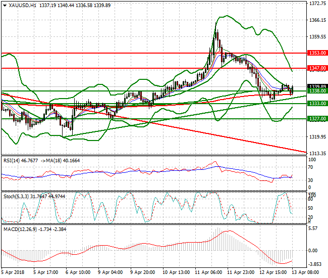Select the 1313.35 price scale value
328x278 pixels.
coord(317,154)
